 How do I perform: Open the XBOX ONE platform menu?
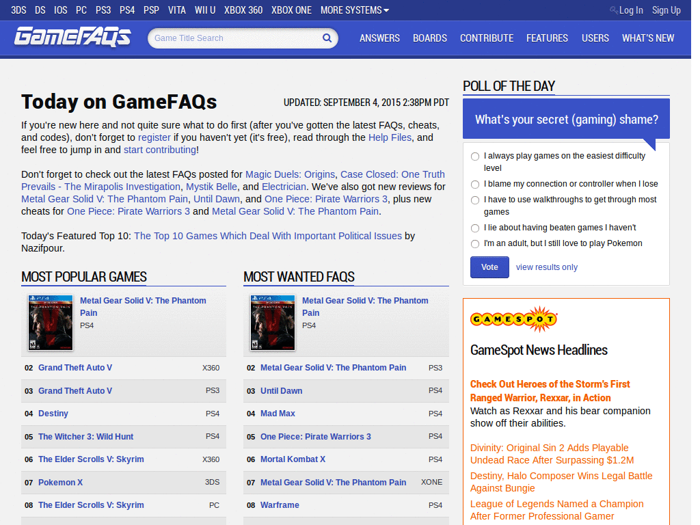(x=291, y=10)
